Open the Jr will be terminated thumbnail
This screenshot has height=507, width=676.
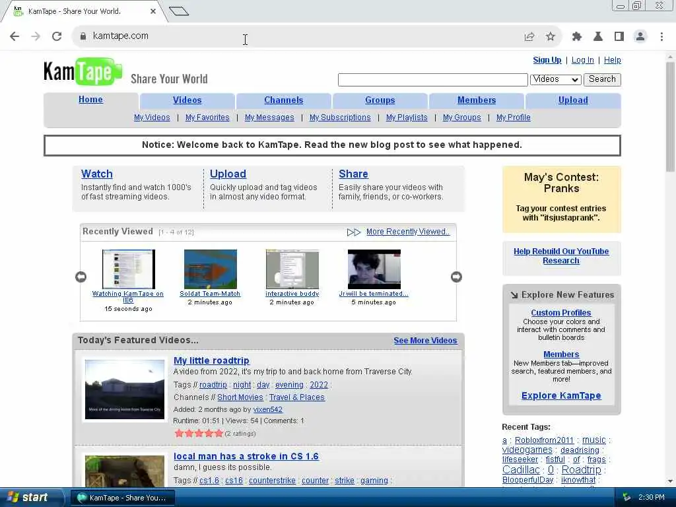(x=374, y=269)
